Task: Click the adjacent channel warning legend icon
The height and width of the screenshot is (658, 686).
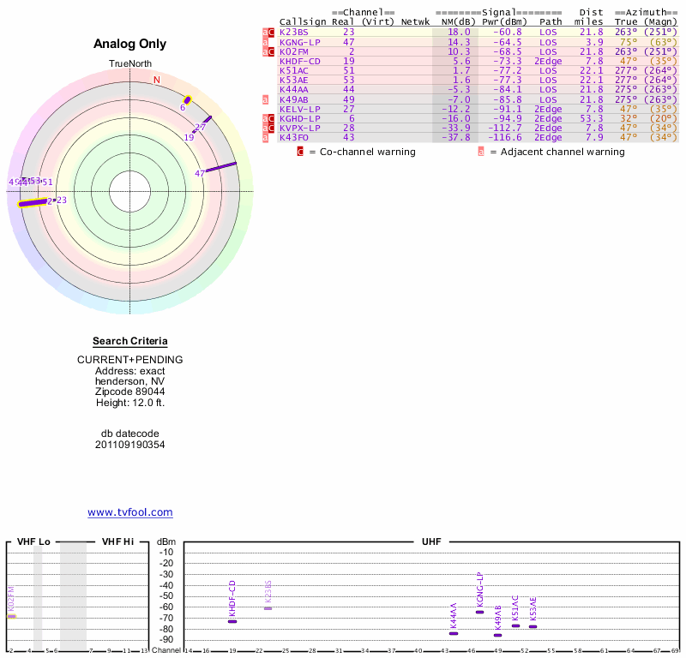Action: 481,152
